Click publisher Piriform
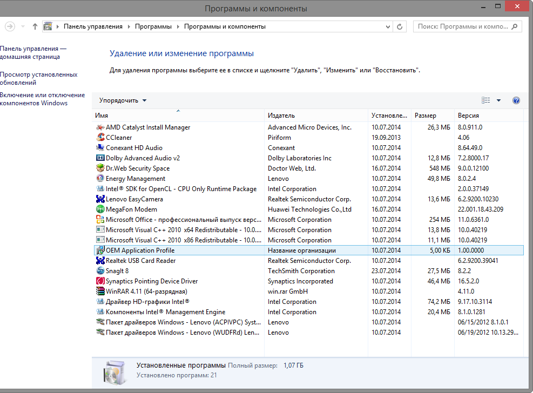 click(x=279, y=138)
